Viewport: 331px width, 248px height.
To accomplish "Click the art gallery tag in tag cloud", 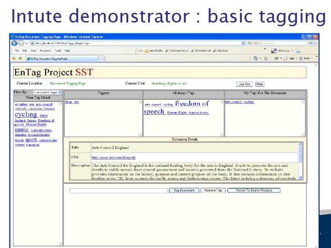I will click(21, 104).
